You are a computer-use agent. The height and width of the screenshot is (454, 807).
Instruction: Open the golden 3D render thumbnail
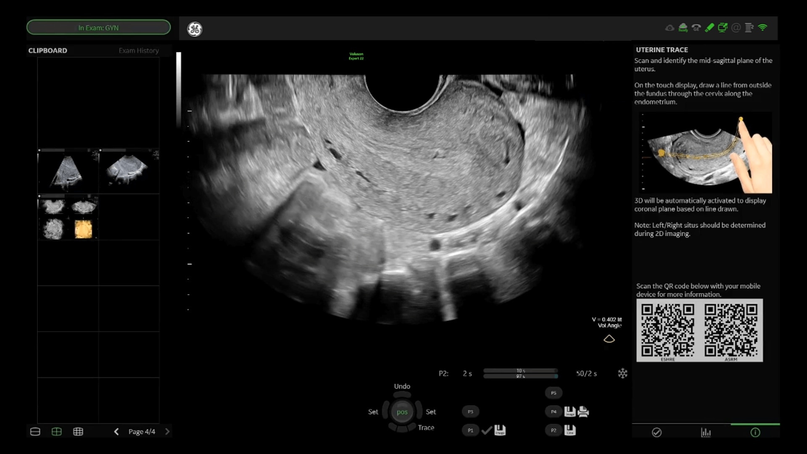(83, 230)
